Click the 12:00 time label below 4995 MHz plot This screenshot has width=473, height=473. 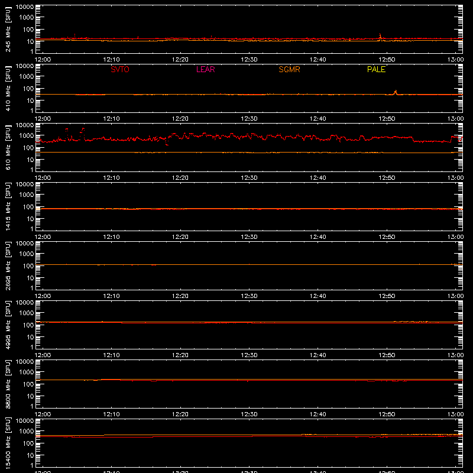tap(43, 355)
